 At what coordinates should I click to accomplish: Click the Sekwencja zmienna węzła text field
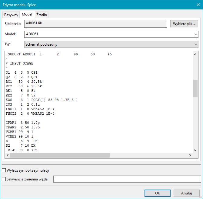pos(127,179)
